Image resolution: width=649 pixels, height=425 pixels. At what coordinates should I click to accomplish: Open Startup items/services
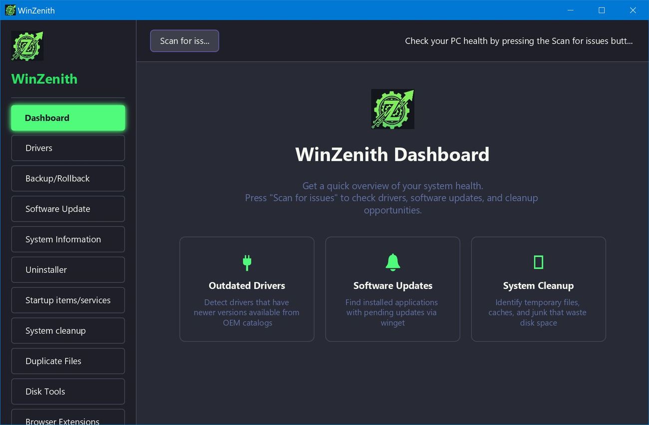68,300
